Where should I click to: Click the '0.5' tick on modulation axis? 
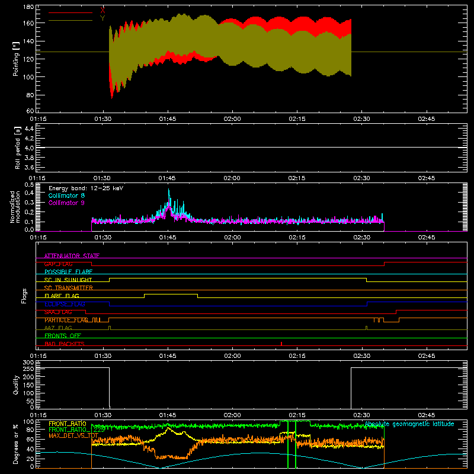[29, 185]
